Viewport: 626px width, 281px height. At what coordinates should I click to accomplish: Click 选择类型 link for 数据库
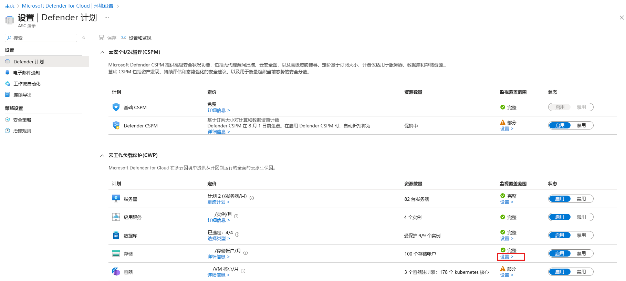click(x=219, y=238)
